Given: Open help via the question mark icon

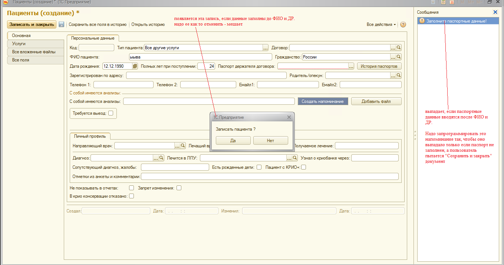Looking at the screenshot, I should pyautogui.click(x=403, y=24).
